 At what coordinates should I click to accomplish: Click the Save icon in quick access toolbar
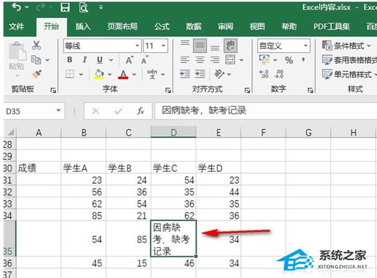65,7
